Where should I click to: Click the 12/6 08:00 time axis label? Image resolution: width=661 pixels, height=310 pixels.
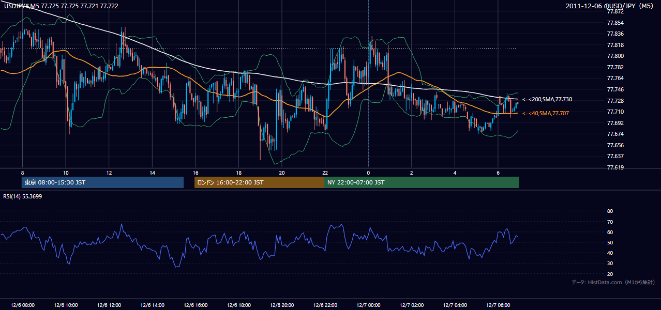tap(22, 305)
